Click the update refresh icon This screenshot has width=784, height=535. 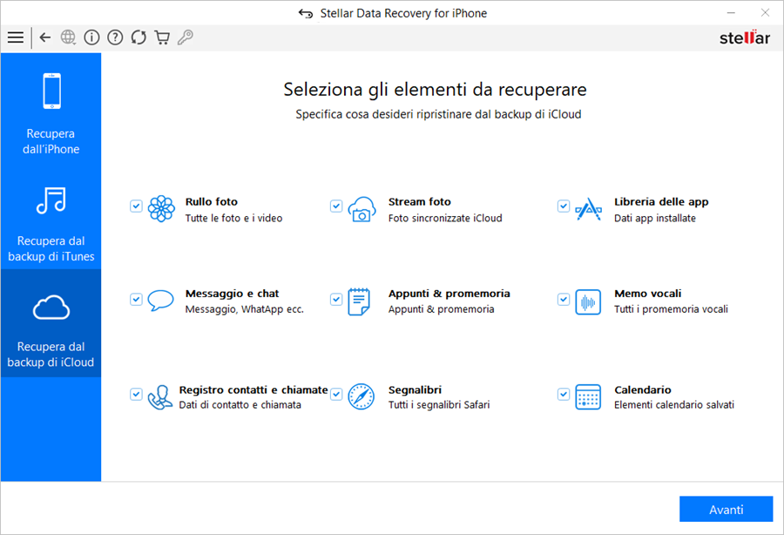coord(139,37)
